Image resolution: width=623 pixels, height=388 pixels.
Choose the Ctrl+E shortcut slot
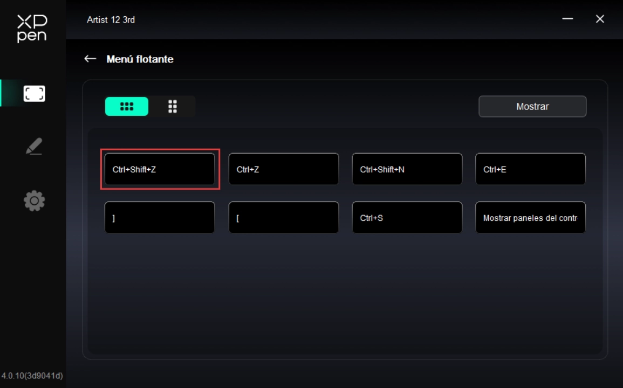click(530, 169)
